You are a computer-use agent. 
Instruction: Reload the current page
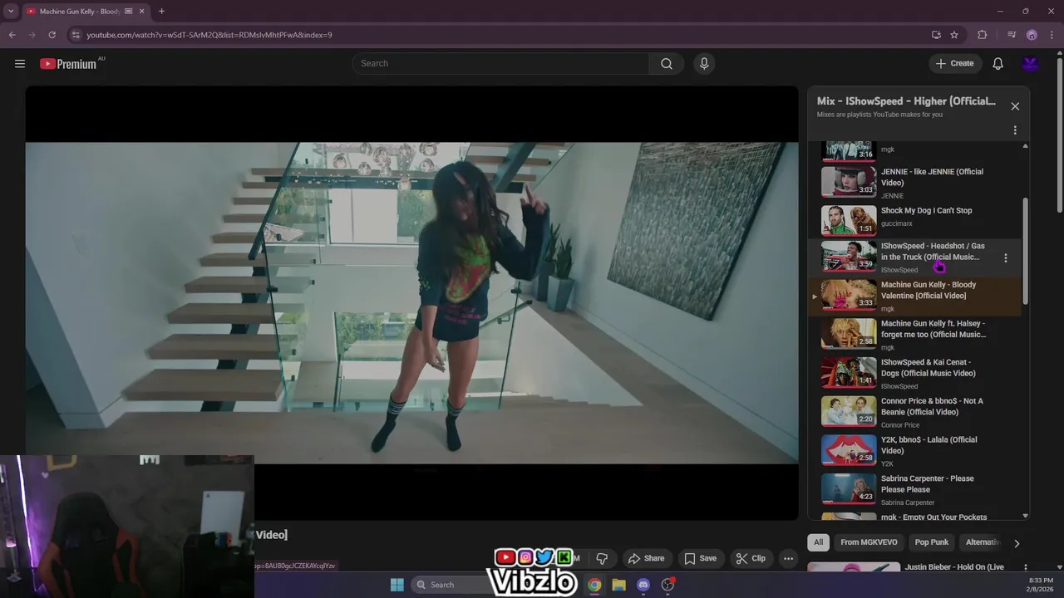(x=52, y=35)
